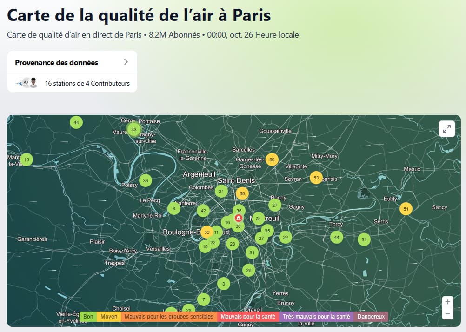Select the yellow station marker showing 69

pyautogui.click(x=242, y=193)
